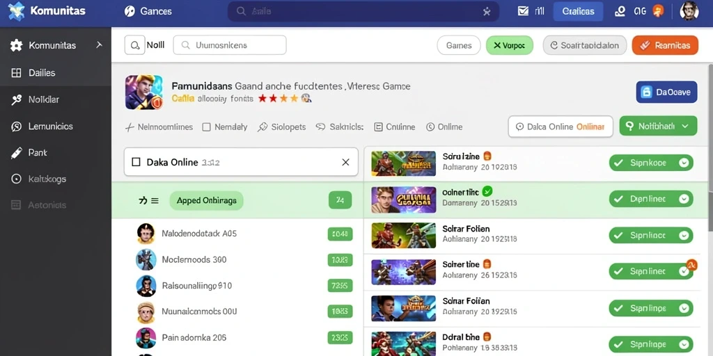Screen dimensions: 713x356
Task: Open Komunitas in the sidebar
Action: 52,45
